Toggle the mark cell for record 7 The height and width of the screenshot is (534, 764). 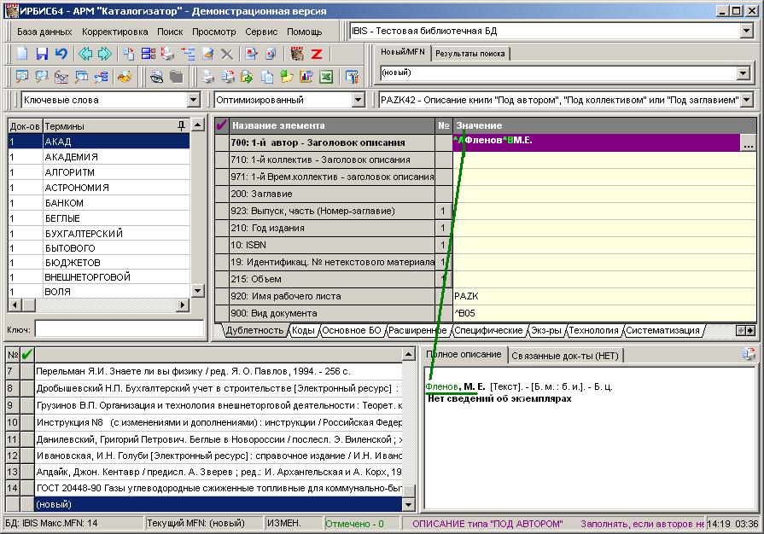coord(27,371)
